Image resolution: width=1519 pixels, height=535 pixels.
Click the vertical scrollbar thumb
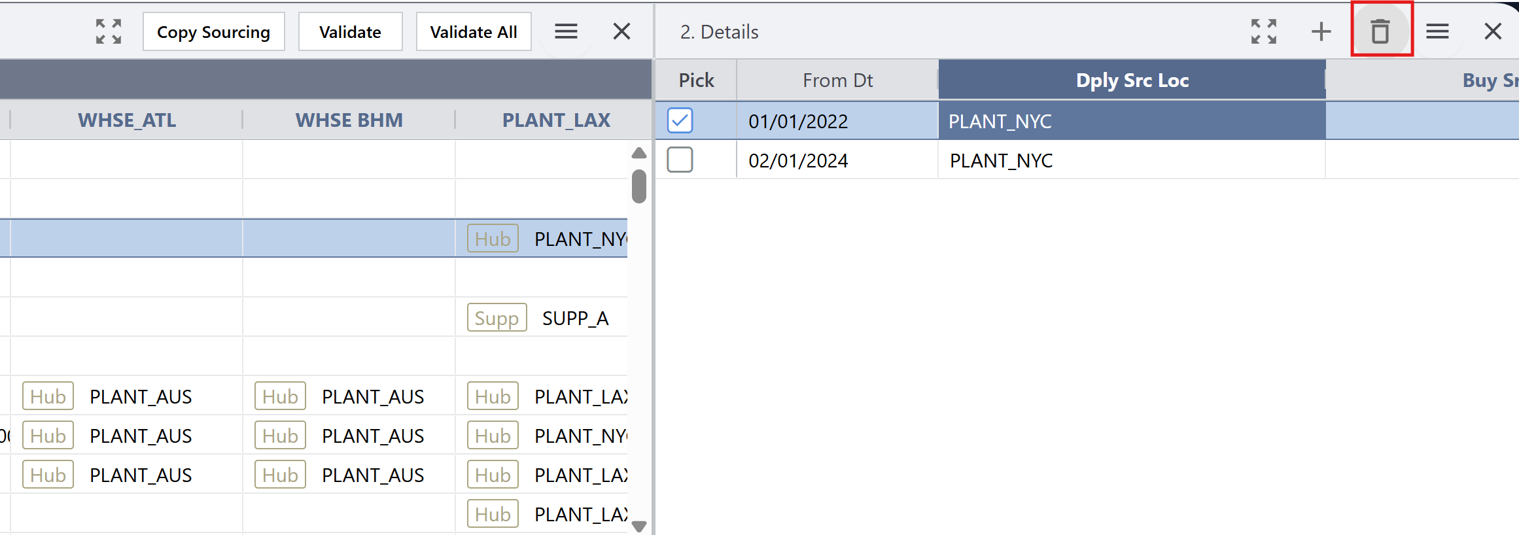(x=639, y=186)
